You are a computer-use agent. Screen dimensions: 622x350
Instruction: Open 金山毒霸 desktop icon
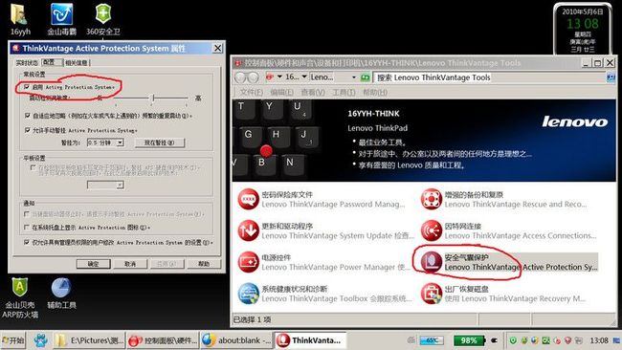coord(61,19)
